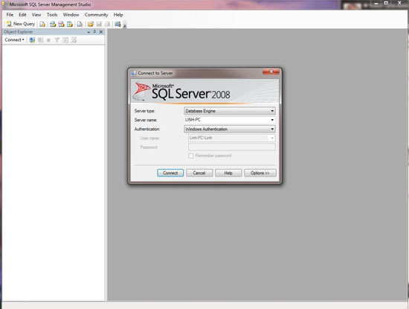Click the New Query toolbar button
Screen dimensions: 409x309
point(21,24)
